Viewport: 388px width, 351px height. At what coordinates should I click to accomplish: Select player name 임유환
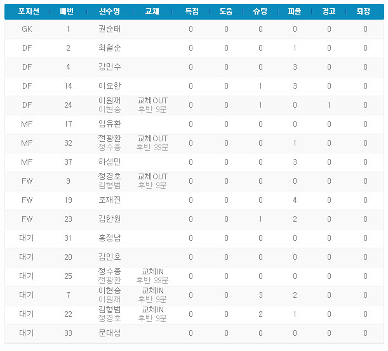pyautogui.click(x=109, y=124)
